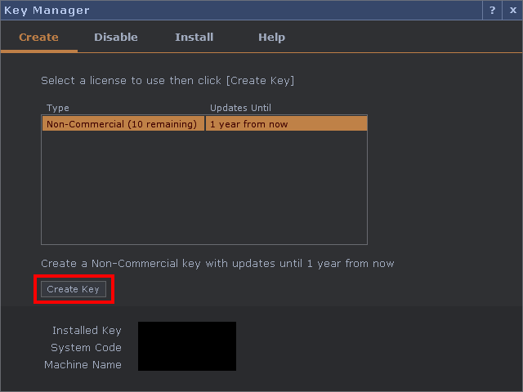Click the Type column header
This screenshot has height=392, width=523.
pyautogui.click(x=58, y=108)
